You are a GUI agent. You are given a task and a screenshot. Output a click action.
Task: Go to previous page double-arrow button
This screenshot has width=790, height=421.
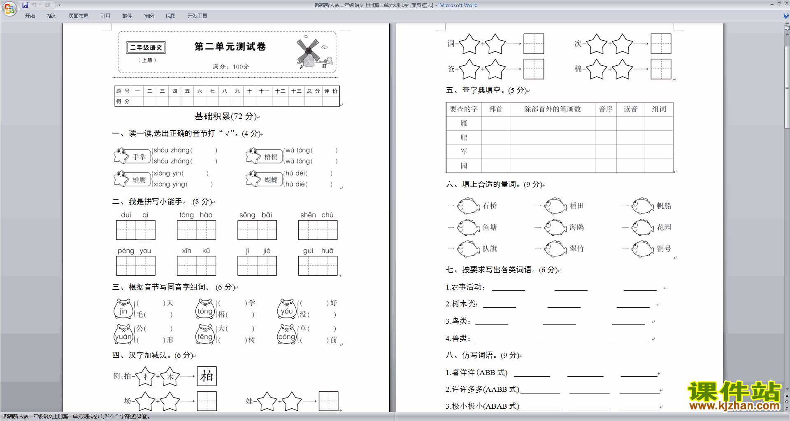click(787, 396)
